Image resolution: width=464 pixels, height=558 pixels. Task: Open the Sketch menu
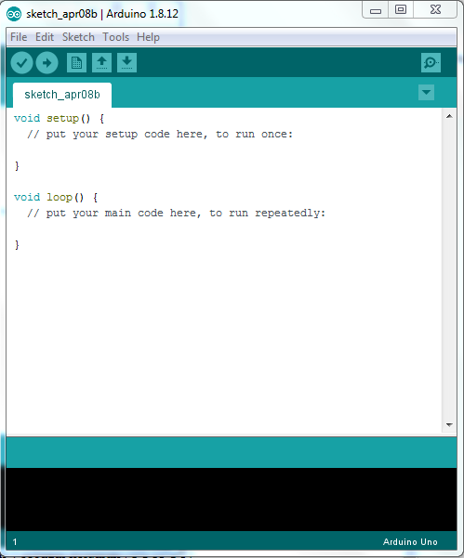click(78, 37)
